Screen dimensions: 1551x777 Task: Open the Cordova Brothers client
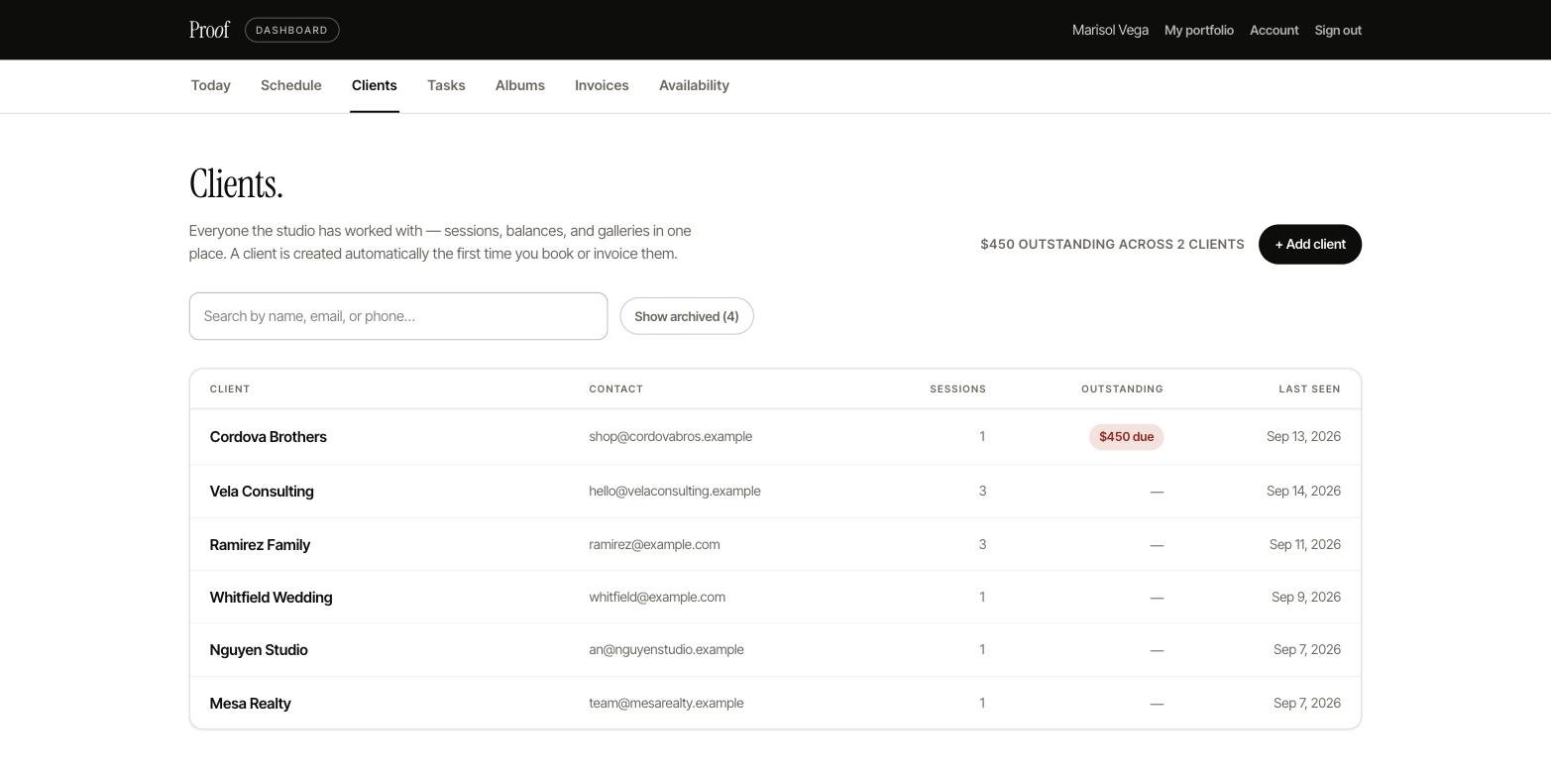[269, 437]
